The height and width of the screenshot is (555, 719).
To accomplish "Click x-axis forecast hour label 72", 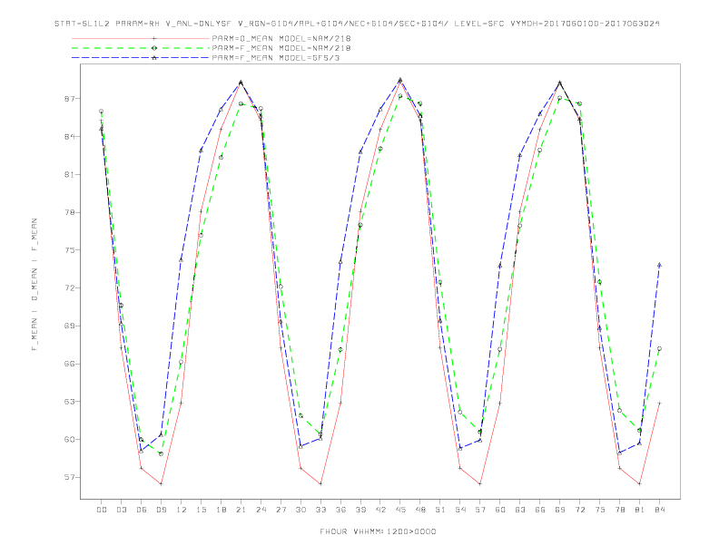I will (579, 510).
